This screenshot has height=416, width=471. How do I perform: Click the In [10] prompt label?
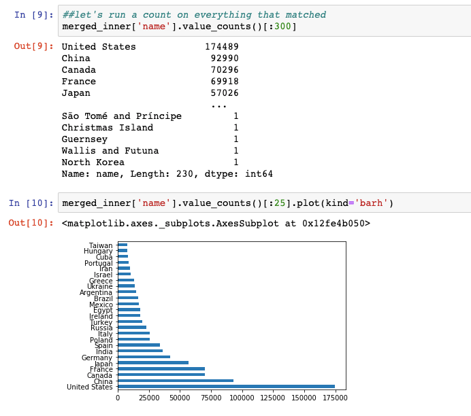coord(31,203)
